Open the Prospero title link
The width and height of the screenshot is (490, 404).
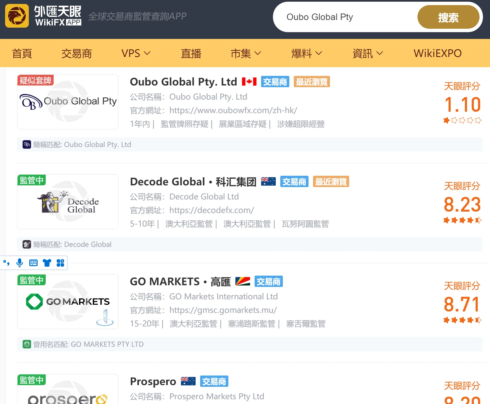click(x=153, y=381)
